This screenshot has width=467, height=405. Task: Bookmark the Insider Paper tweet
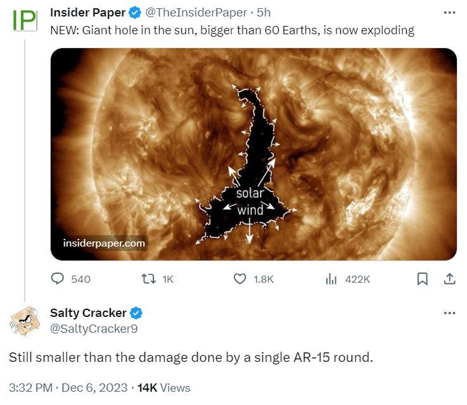click(422, 279)
